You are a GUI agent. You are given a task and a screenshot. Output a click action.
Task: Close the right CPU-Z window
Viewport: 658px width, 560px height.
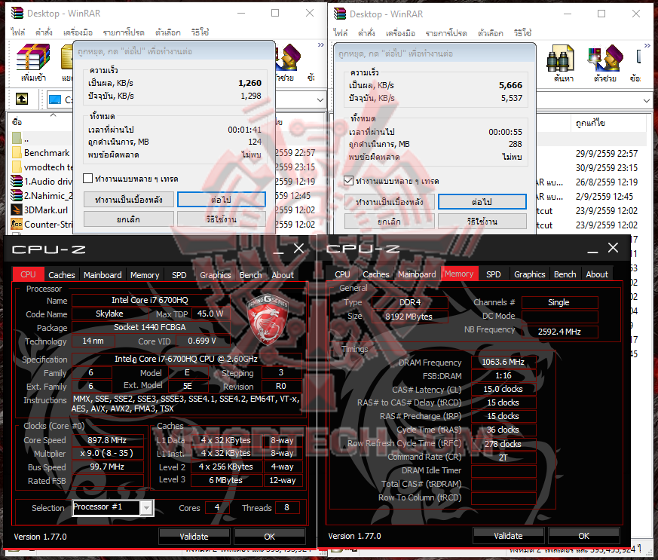(x=613, y=248)
